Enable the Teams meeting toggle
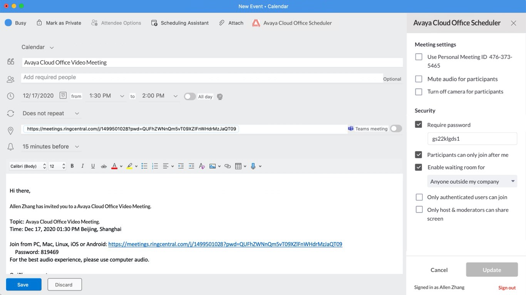This screenshot has width=526, height=295. point(396,129)
